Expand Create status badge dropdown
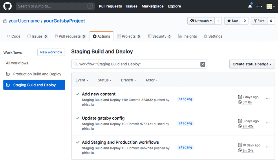 click(252, 64)
